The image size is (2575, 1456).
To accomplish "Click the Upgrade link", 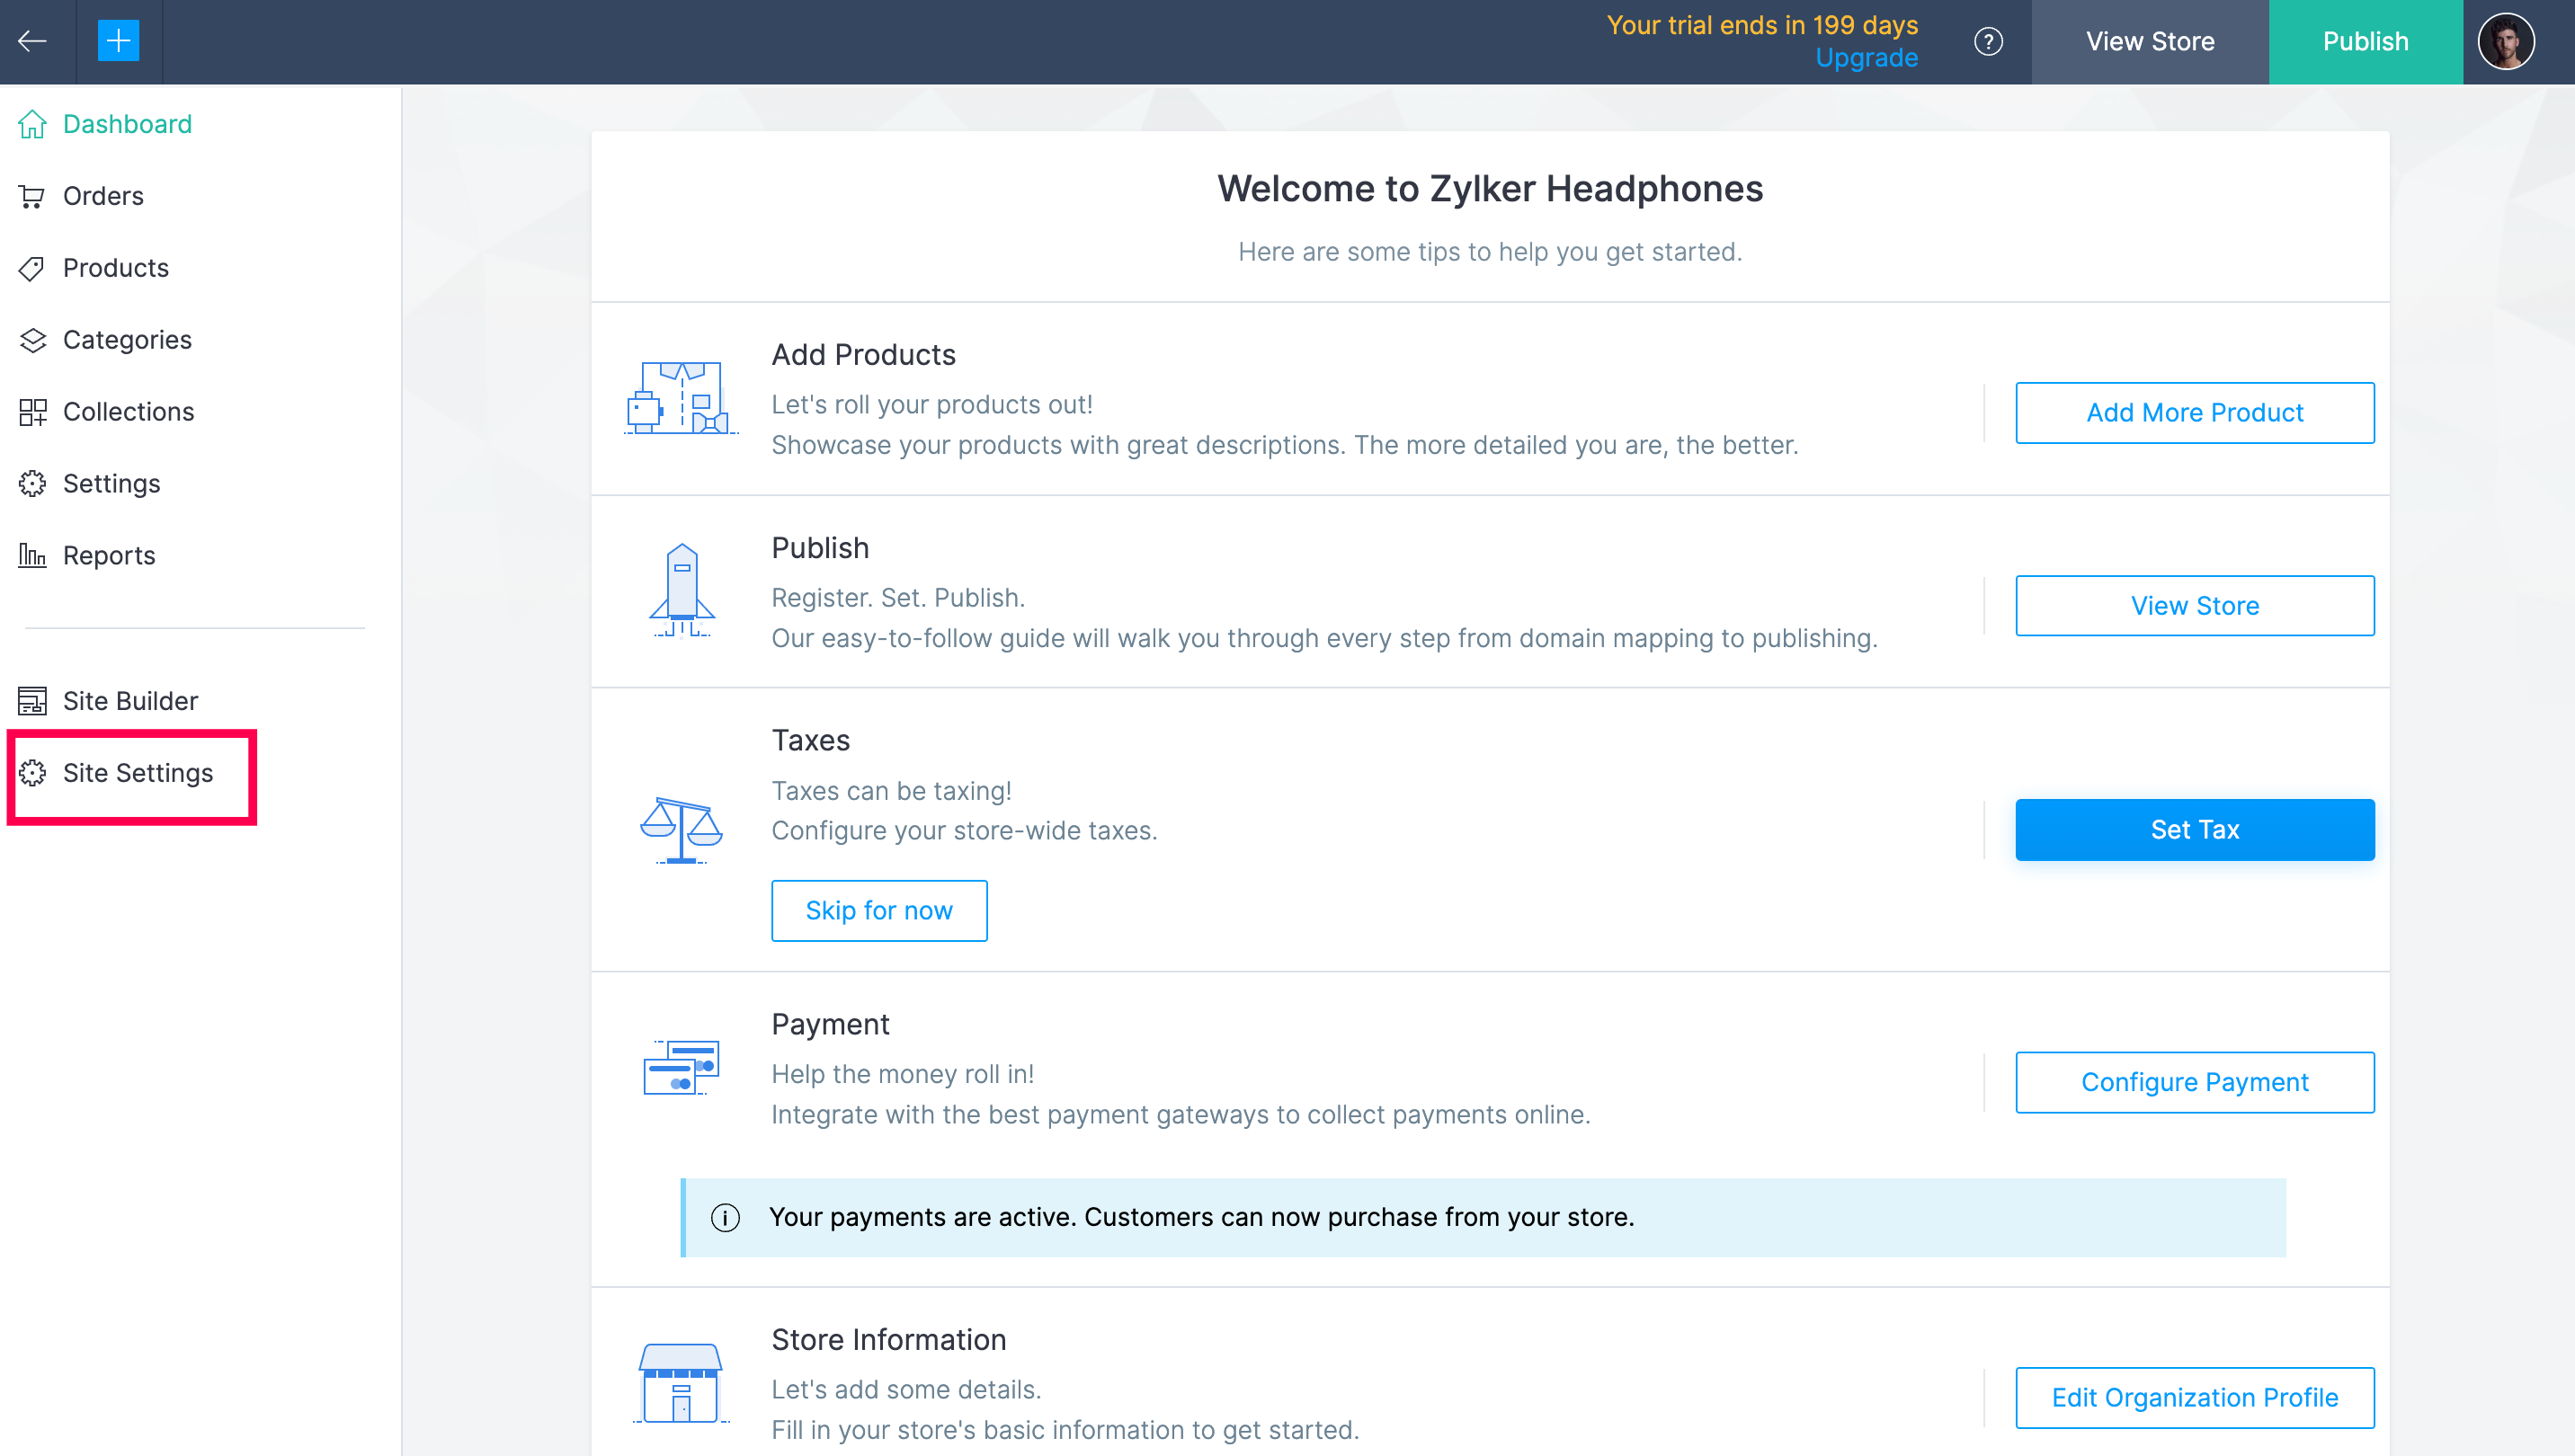I will click(x=1866, y=58).
